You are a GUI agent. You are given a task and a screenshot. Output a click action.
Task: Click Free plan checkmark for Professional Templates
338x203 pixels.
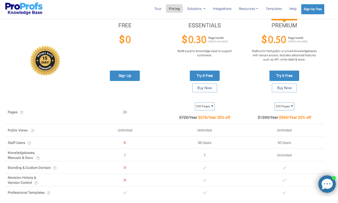(125, 192)
